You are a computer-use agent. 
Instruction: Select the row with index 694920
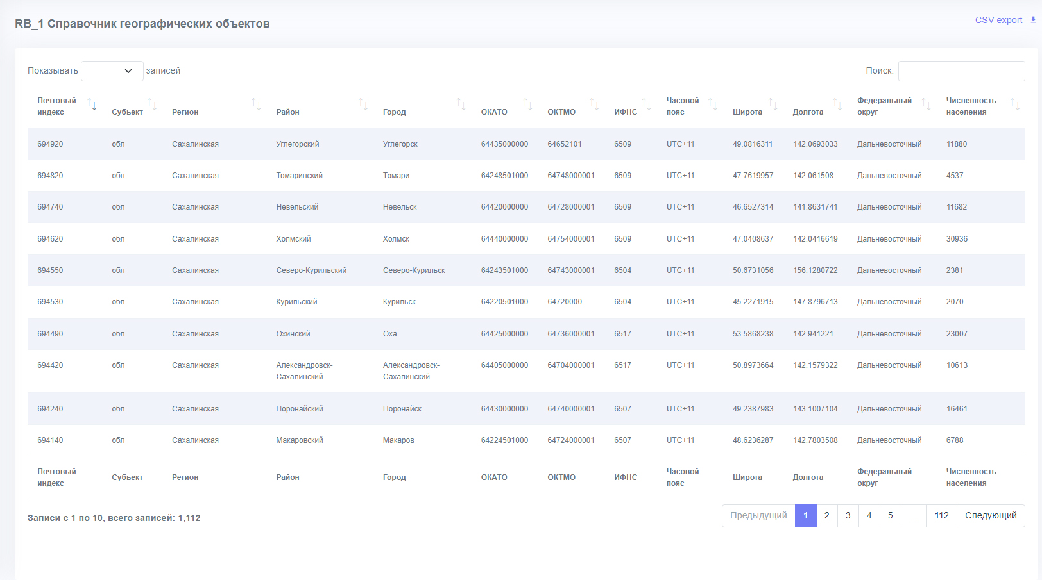[526, 144]
